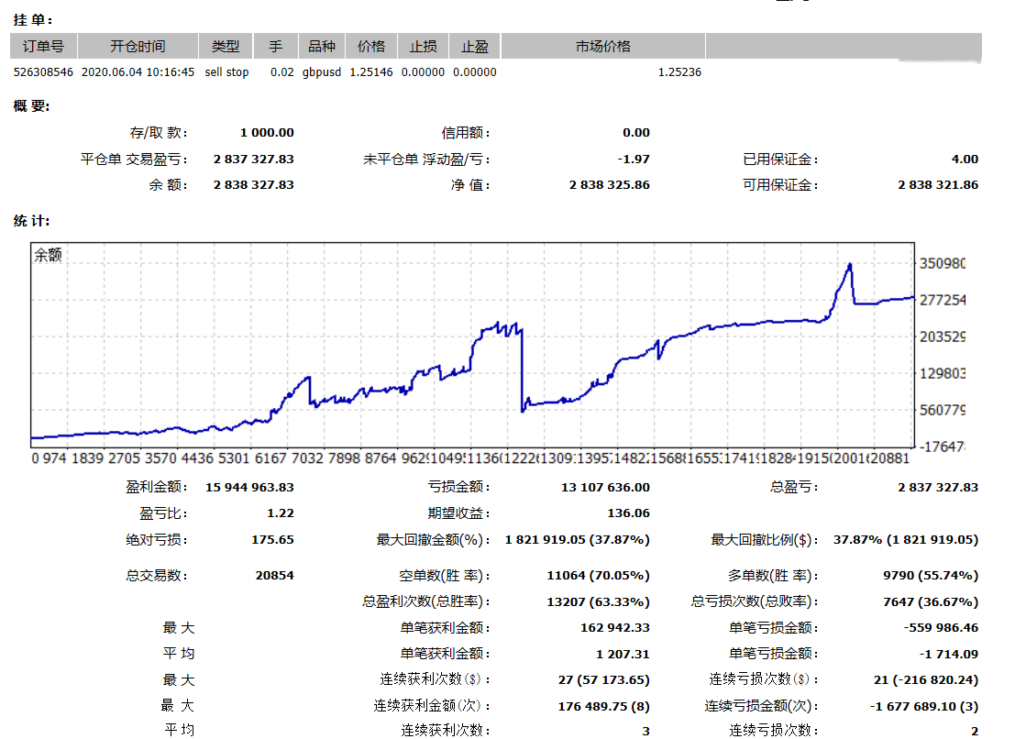
Task: Click the 类型 column header
Action: point(226,46)
